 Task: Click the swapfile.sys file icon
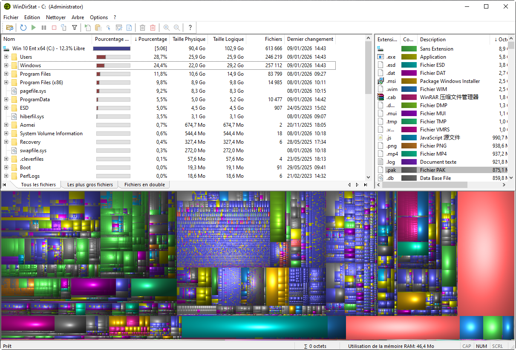pos(14,151)
